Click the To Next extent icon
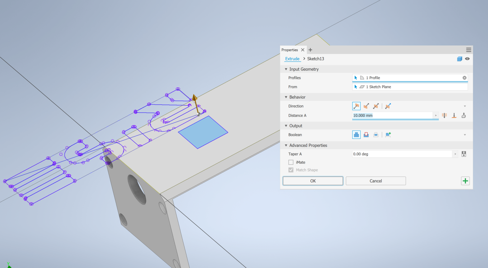 pyautogui.click(x=454, y=115)
